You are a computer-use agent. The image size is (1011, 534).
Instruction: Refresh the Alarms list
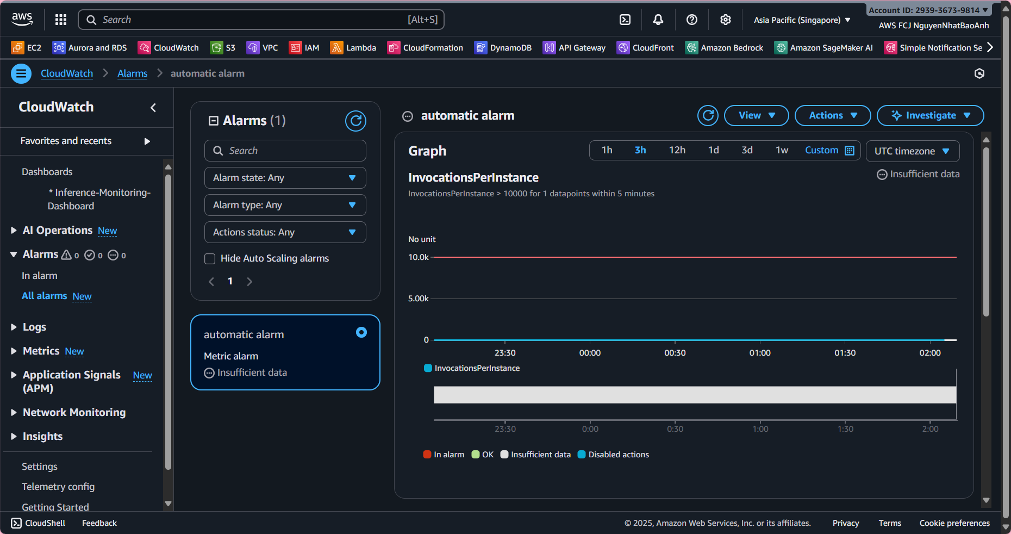[355, 121]
